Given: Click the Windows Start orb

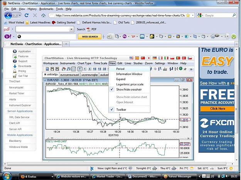Looking at the screenshot, I should click(7, 177).
